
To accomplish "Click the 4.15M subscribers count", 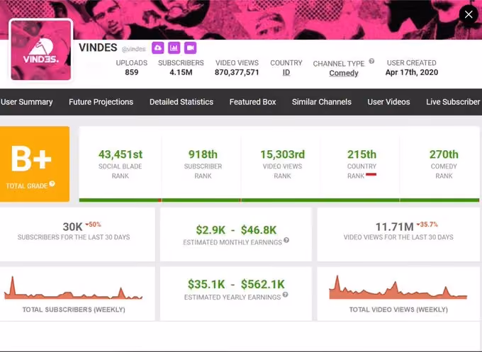I will coord(181,72).
